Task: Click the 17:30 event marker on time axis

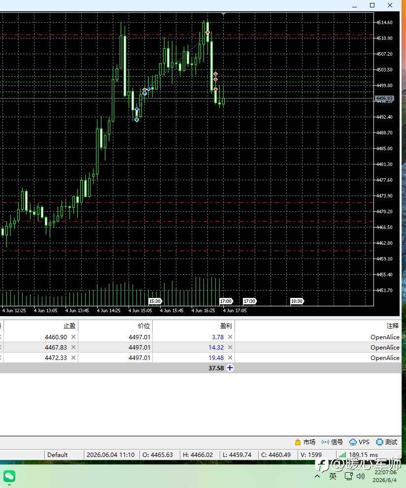Action: pyautogui.click(x=250, y=301)
